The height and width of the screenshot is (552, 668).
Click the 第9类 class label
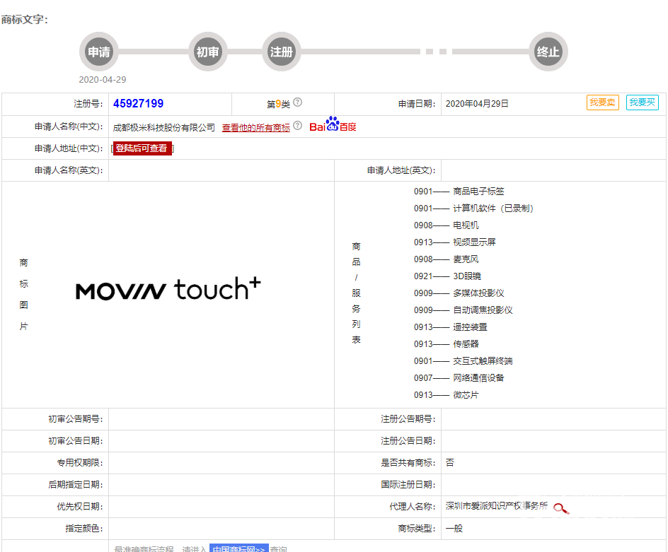278,104
